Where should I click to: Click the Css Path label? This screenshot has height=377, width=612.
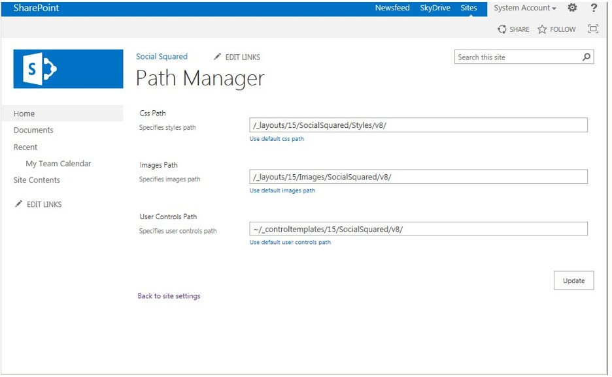click(x=152, y=113)
